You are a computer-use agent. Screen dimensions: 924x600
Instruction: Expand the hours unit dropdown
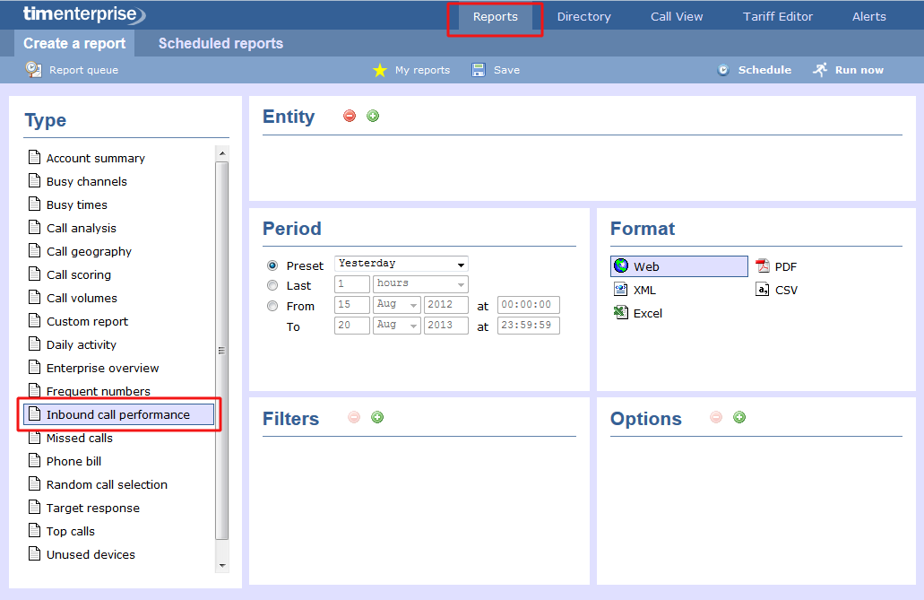pos(419,283)
